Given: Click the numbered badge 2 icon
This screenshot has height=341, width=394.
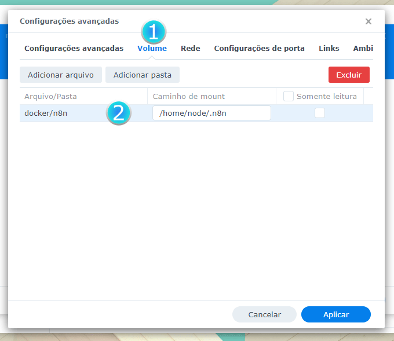Looking at the screenshot, I should (x=118, y=113).
